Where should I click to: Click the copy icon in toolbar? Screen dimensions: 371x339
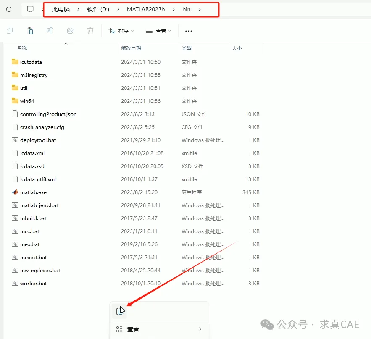click(x=10, y=31)
